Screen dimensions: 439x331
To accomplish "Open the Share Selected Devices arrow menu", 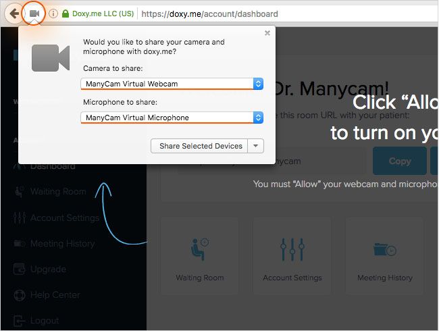I will (x=255, y=146).
